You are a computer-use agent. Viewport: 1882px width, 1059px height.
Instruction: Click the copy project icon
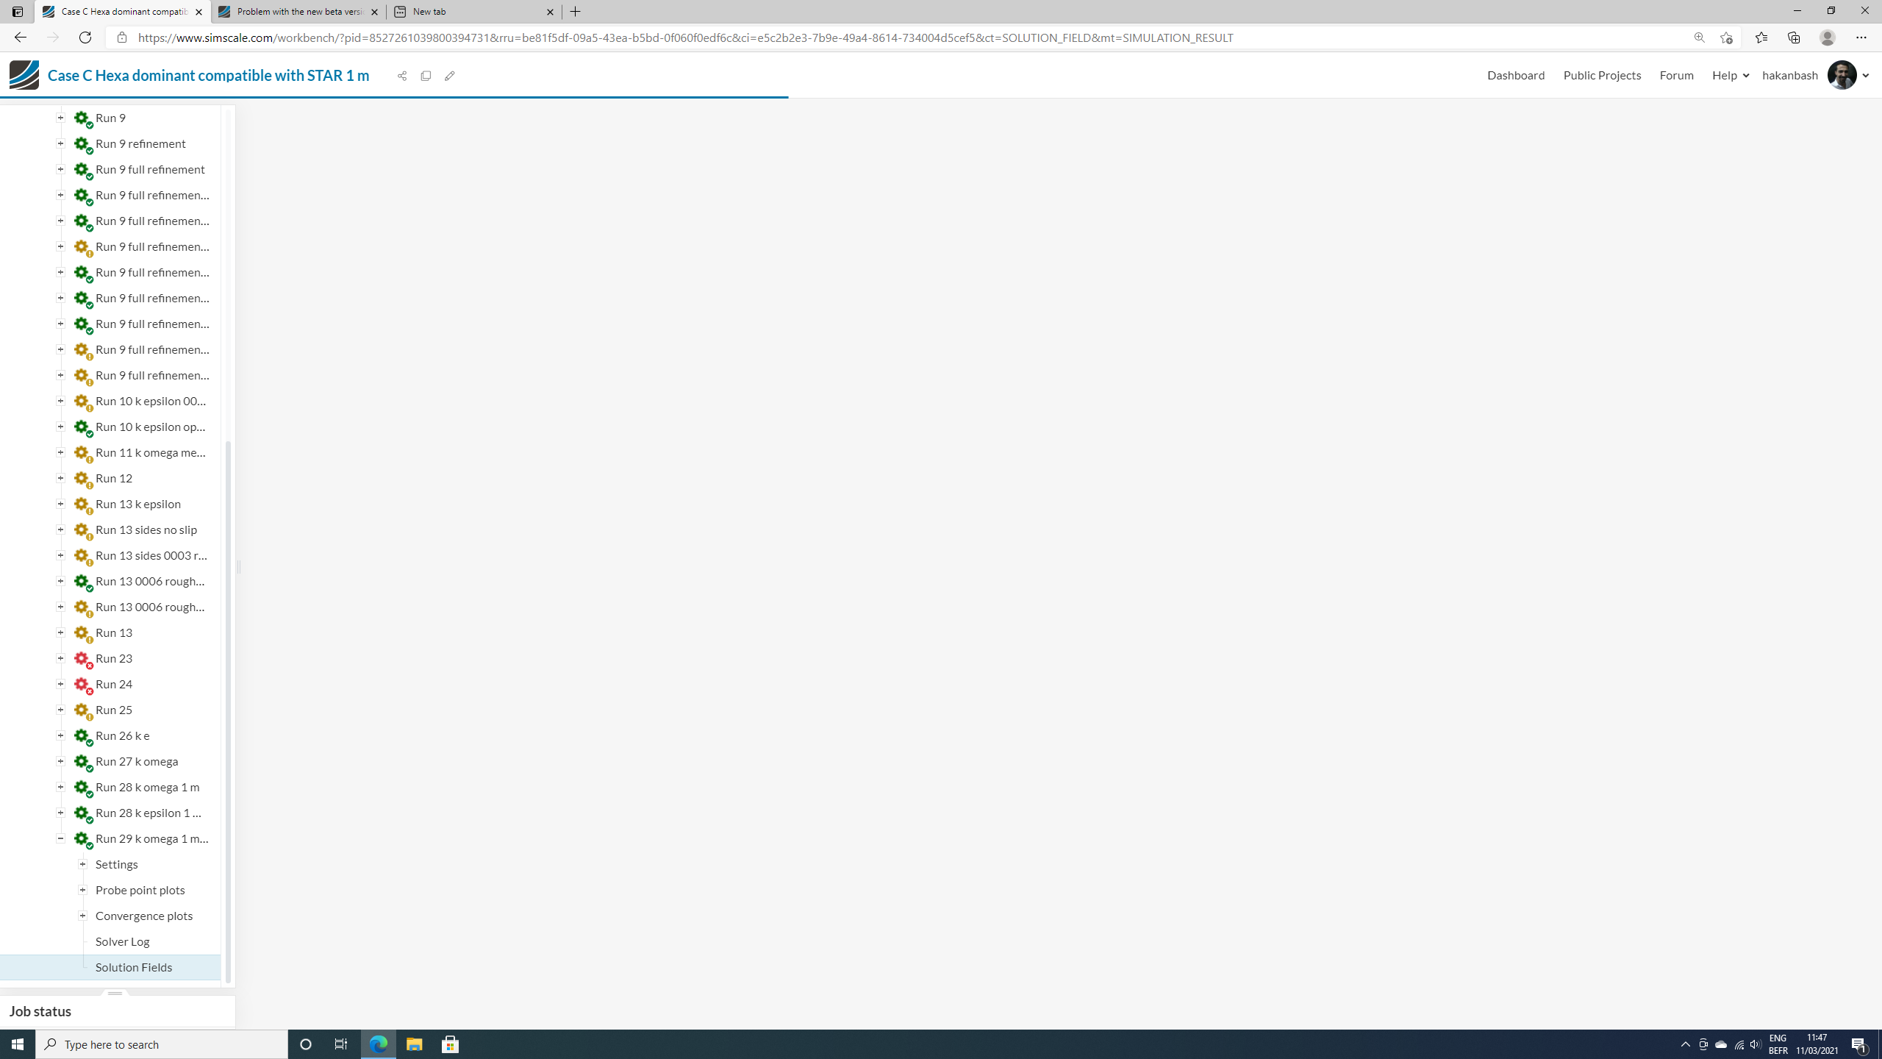(x=426, y=76)
